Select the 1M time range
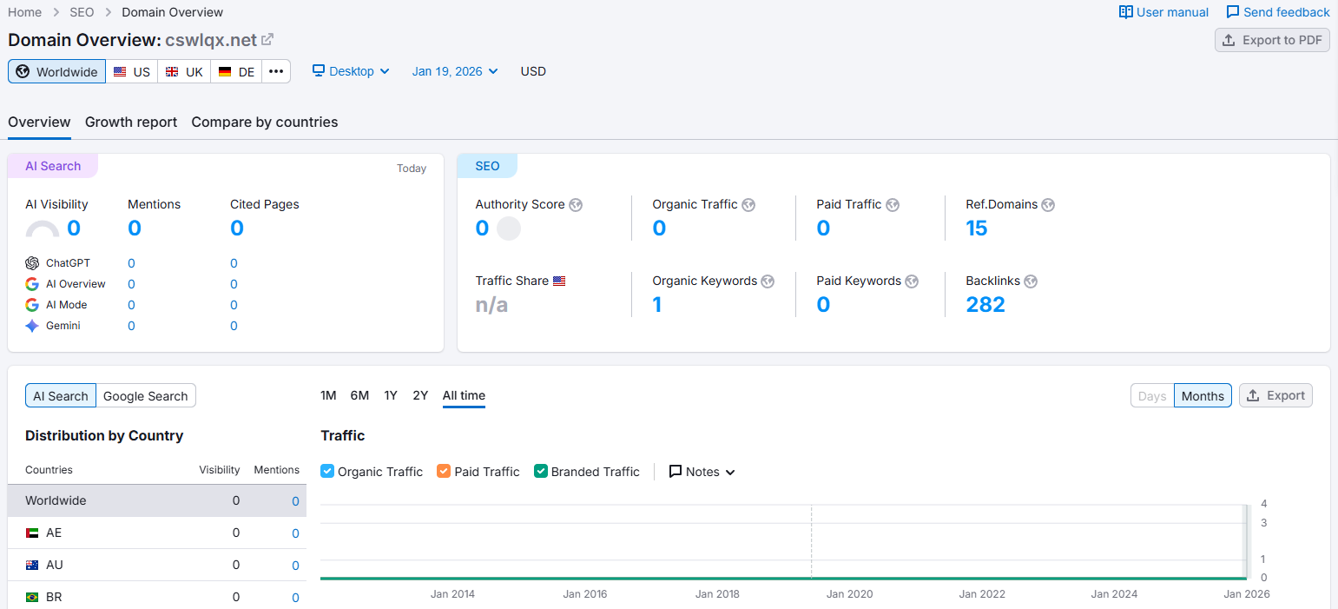 pos(328,395)
